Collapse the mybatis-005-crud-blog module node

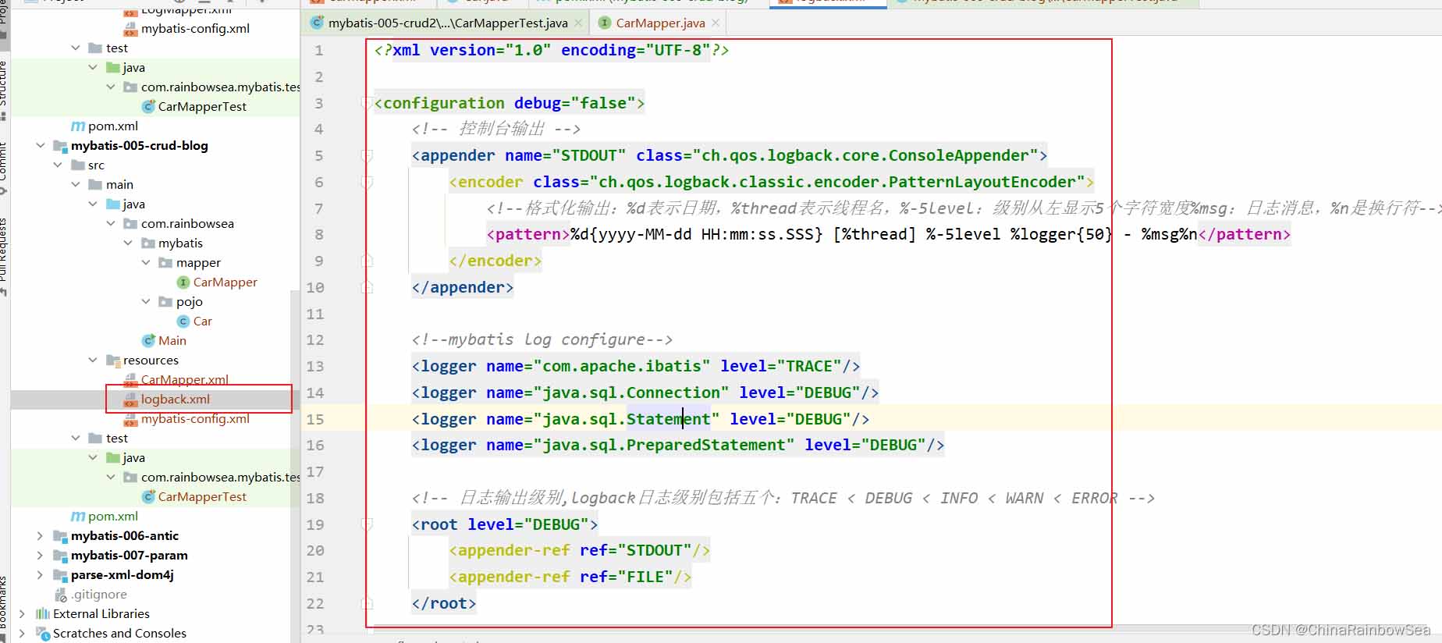(x=41, y=146)
